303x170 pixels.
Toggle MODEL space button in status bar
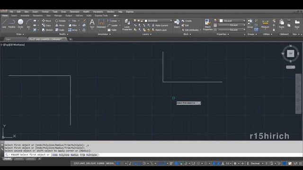110,163
